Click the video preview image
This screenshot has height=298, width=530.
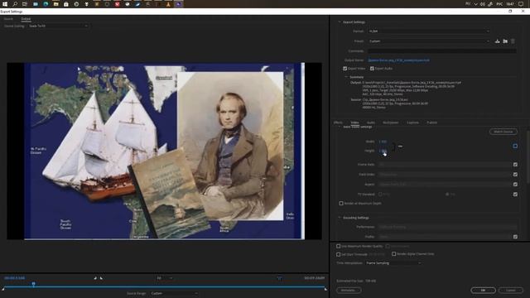(164, 151)
